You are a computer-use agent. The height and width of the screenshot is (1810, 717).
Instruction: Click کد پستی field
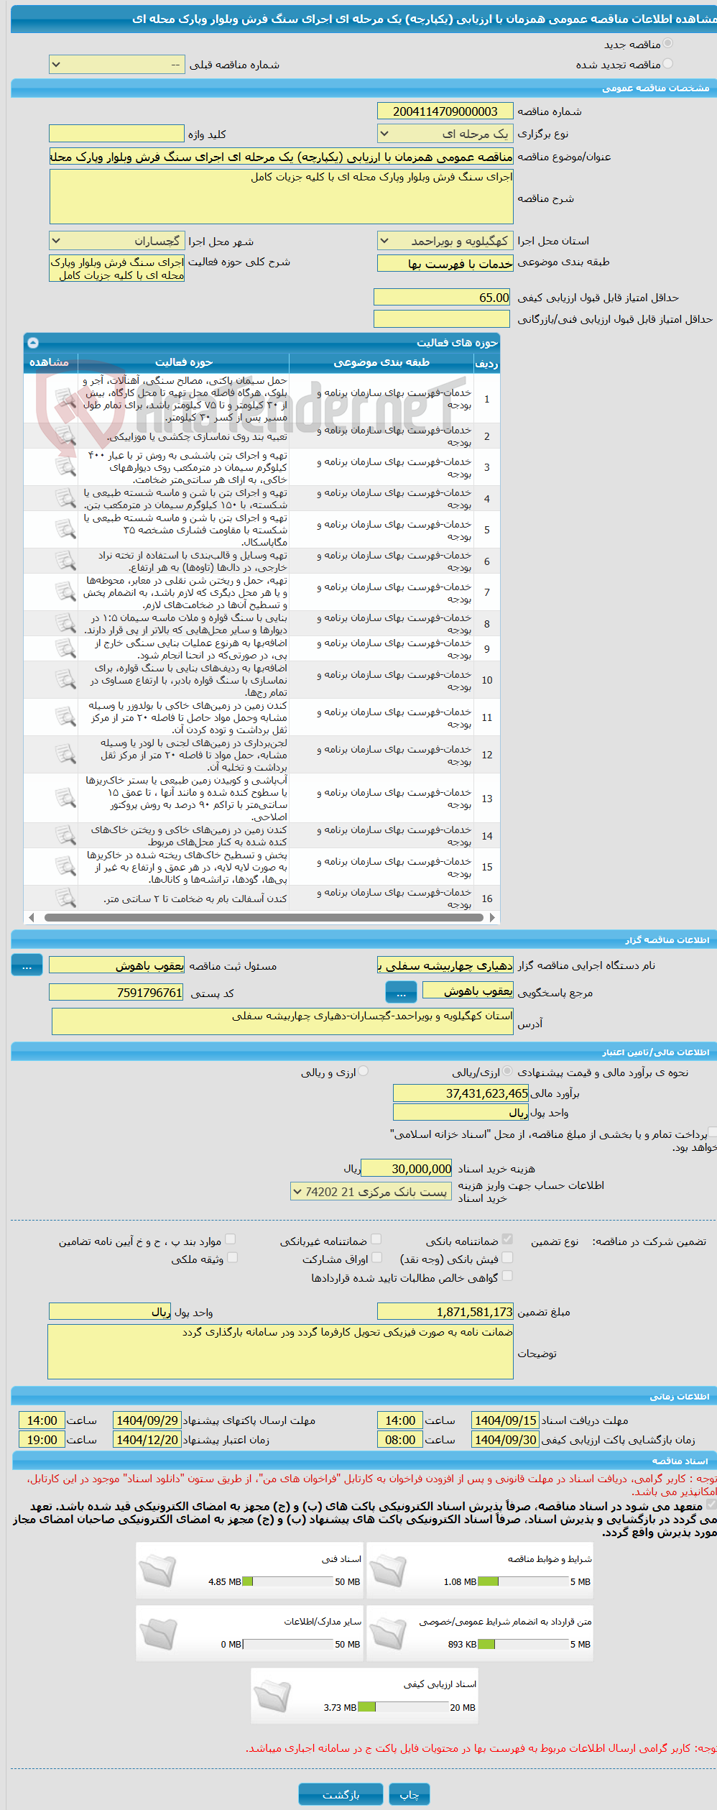117,993
